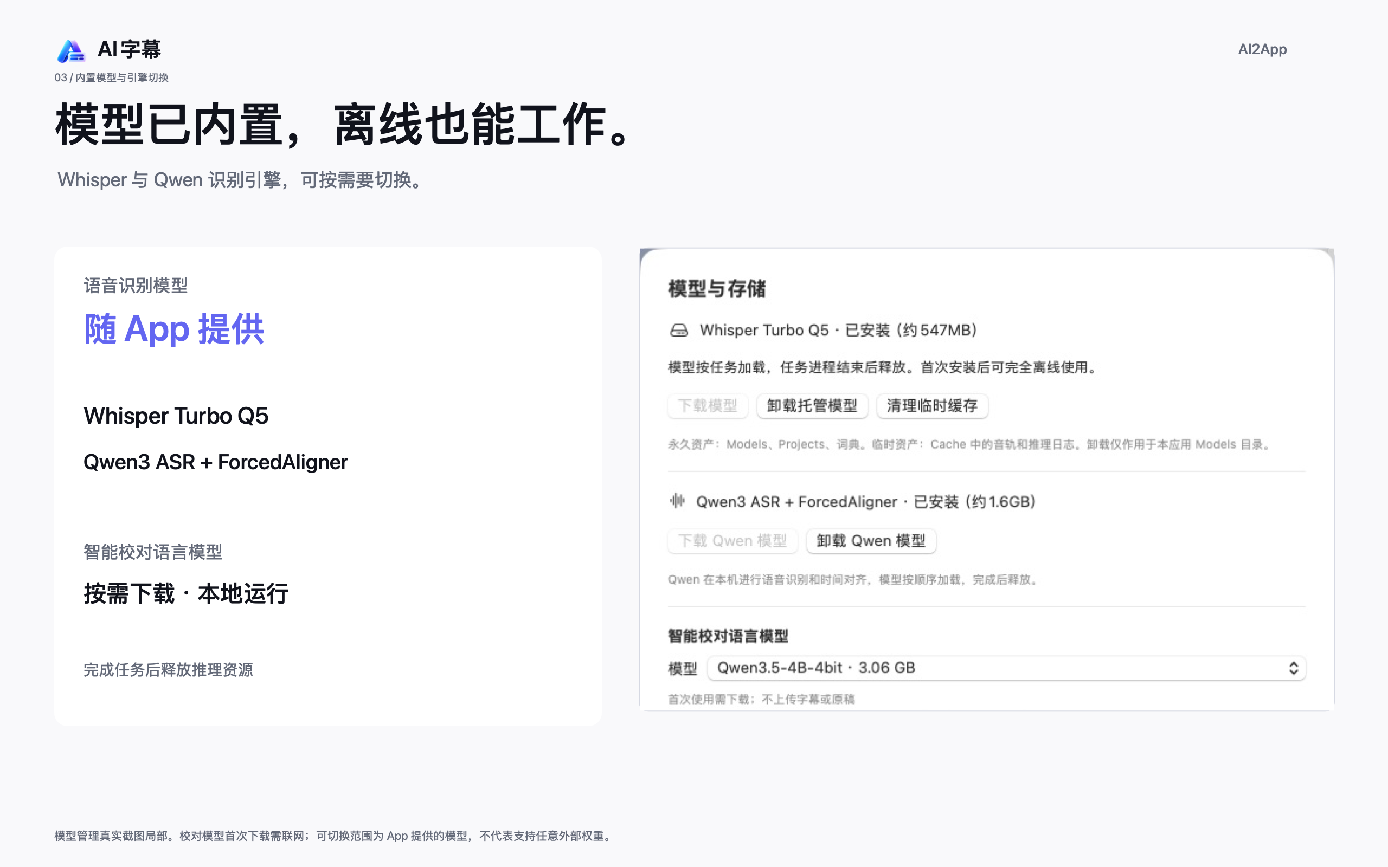This screenshot has height=867, width=1388.
Task: Click the 完成任务后释放推理资源 text
Action: (168, 670)
